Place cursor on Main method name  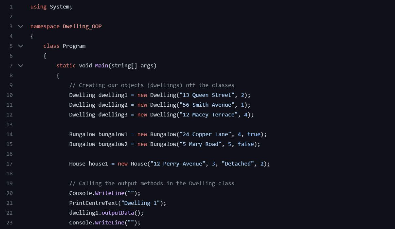tap(101, 65)
